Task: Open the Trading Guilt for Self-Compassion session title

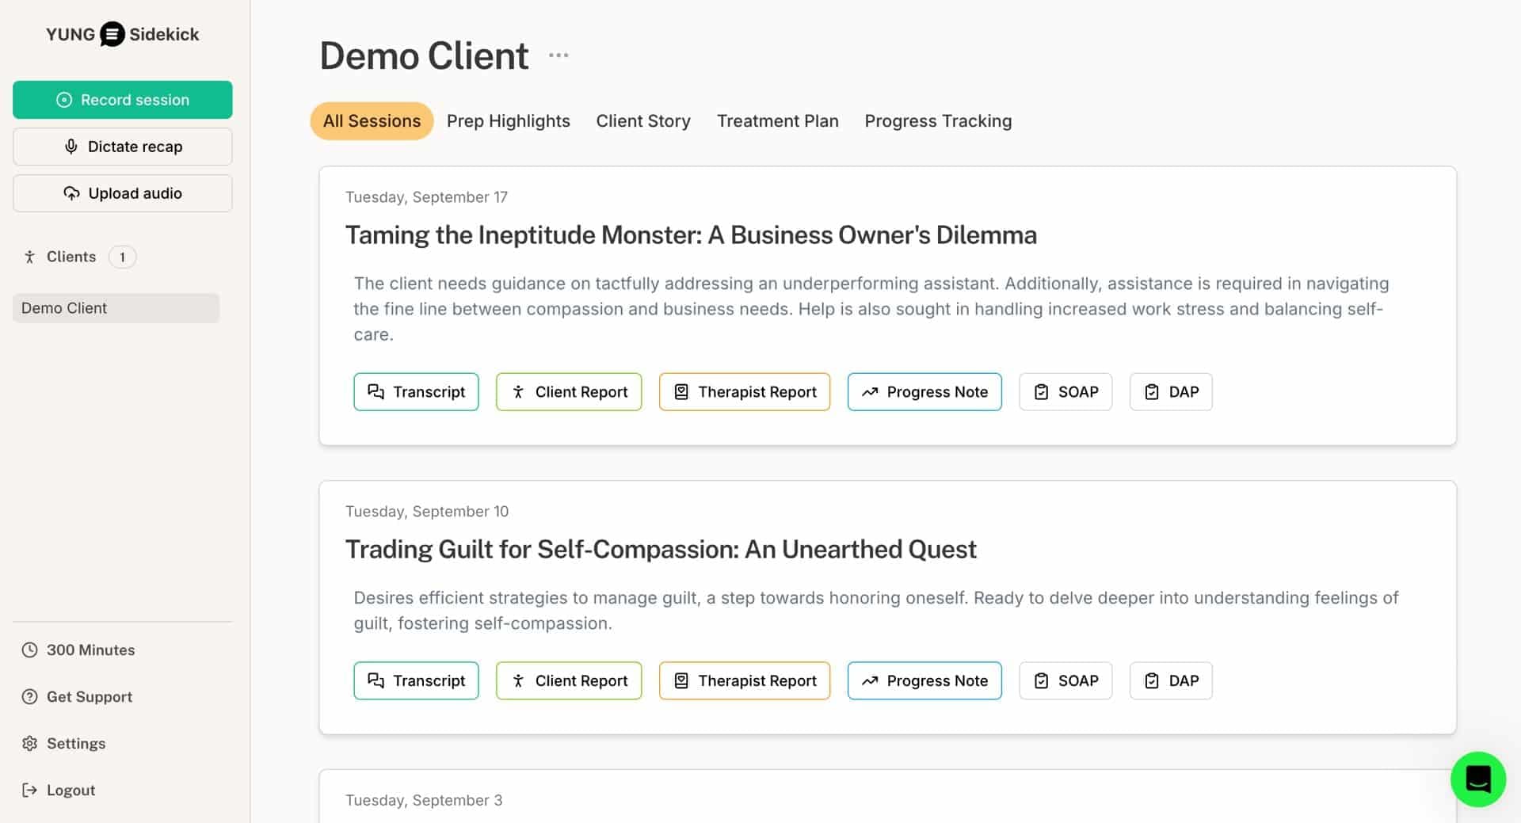Action: (x=661, y=550)
